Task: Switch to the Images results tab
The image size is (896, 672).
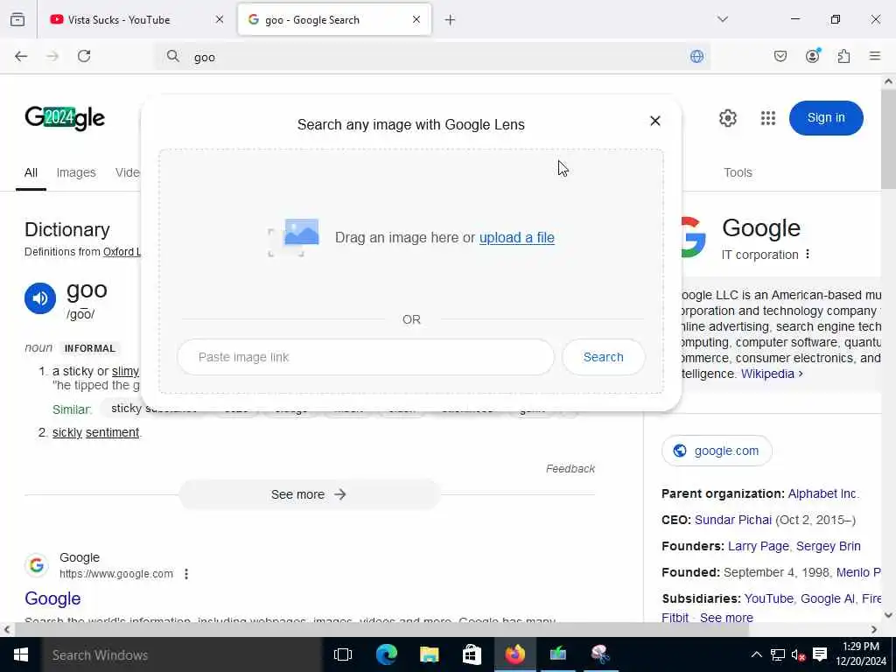Action: coord(76,172)
